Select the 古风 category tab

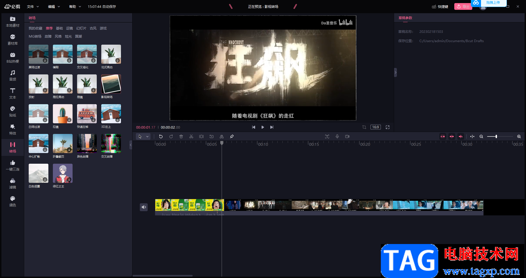93,28
